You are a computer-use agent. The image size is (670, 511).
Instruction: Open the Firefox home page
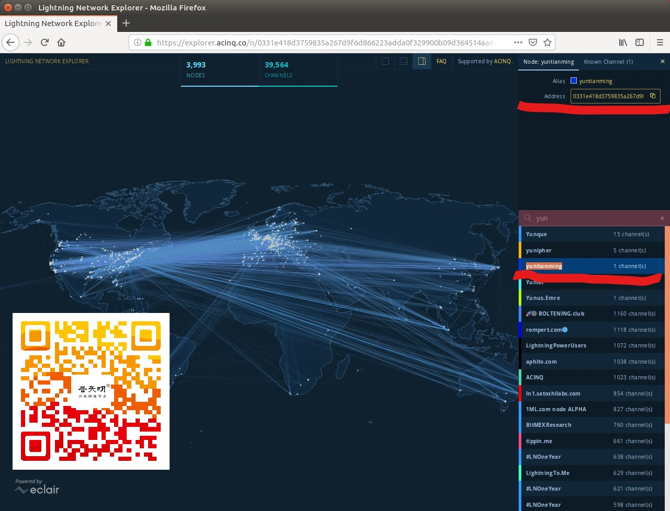[x=61, y=42]
